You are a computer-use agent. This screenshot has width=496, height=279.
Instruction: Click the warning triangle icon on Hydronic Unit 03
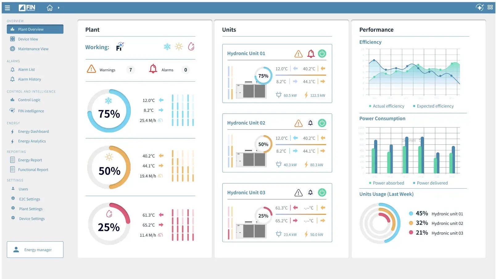click(298, 193)
